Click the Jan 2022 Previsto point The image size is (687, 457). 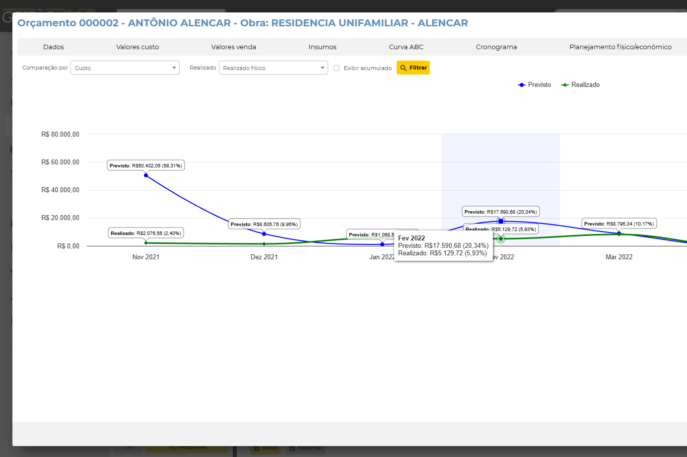click(x=382, y=244)
